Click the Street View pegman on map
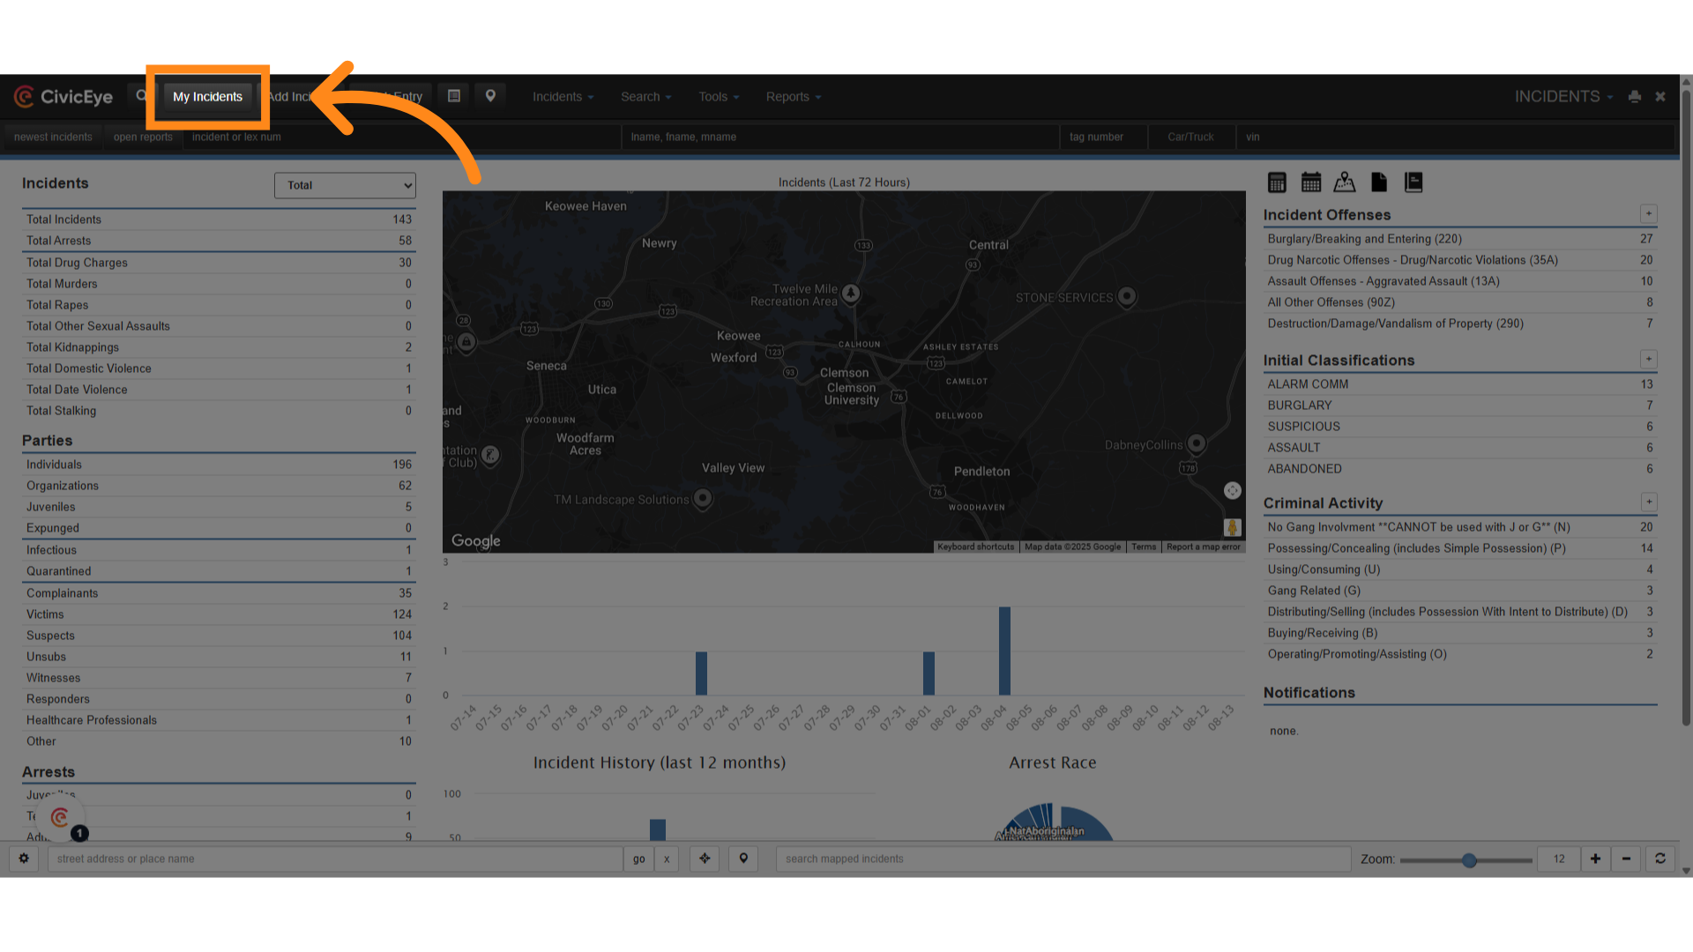Image resolution: width=1693 pixels, height=952 pixels. tap(1233, 527)
